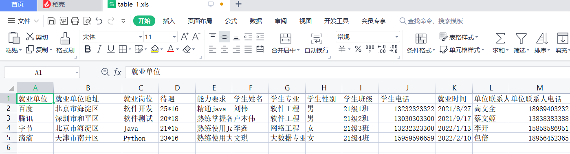Click the zoom magnifier beside formula bar
Viewport: 570px width, 154px height.
click(x=106, y=72)
